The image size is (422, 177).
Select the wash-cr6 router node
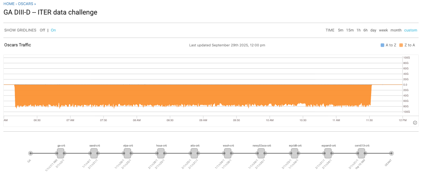(228, 153)
